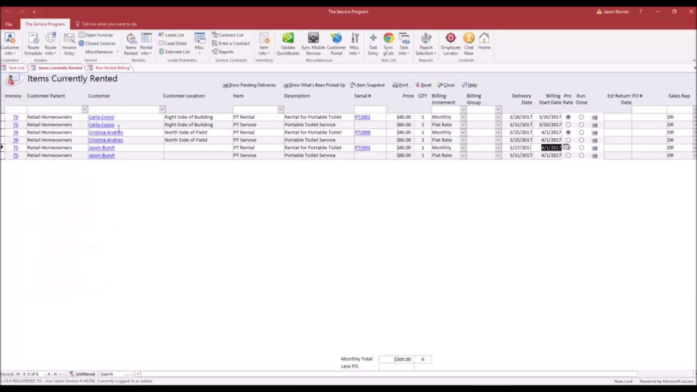
Task: Open the Customer Info ribbon icon
Action: click(10, 44)
